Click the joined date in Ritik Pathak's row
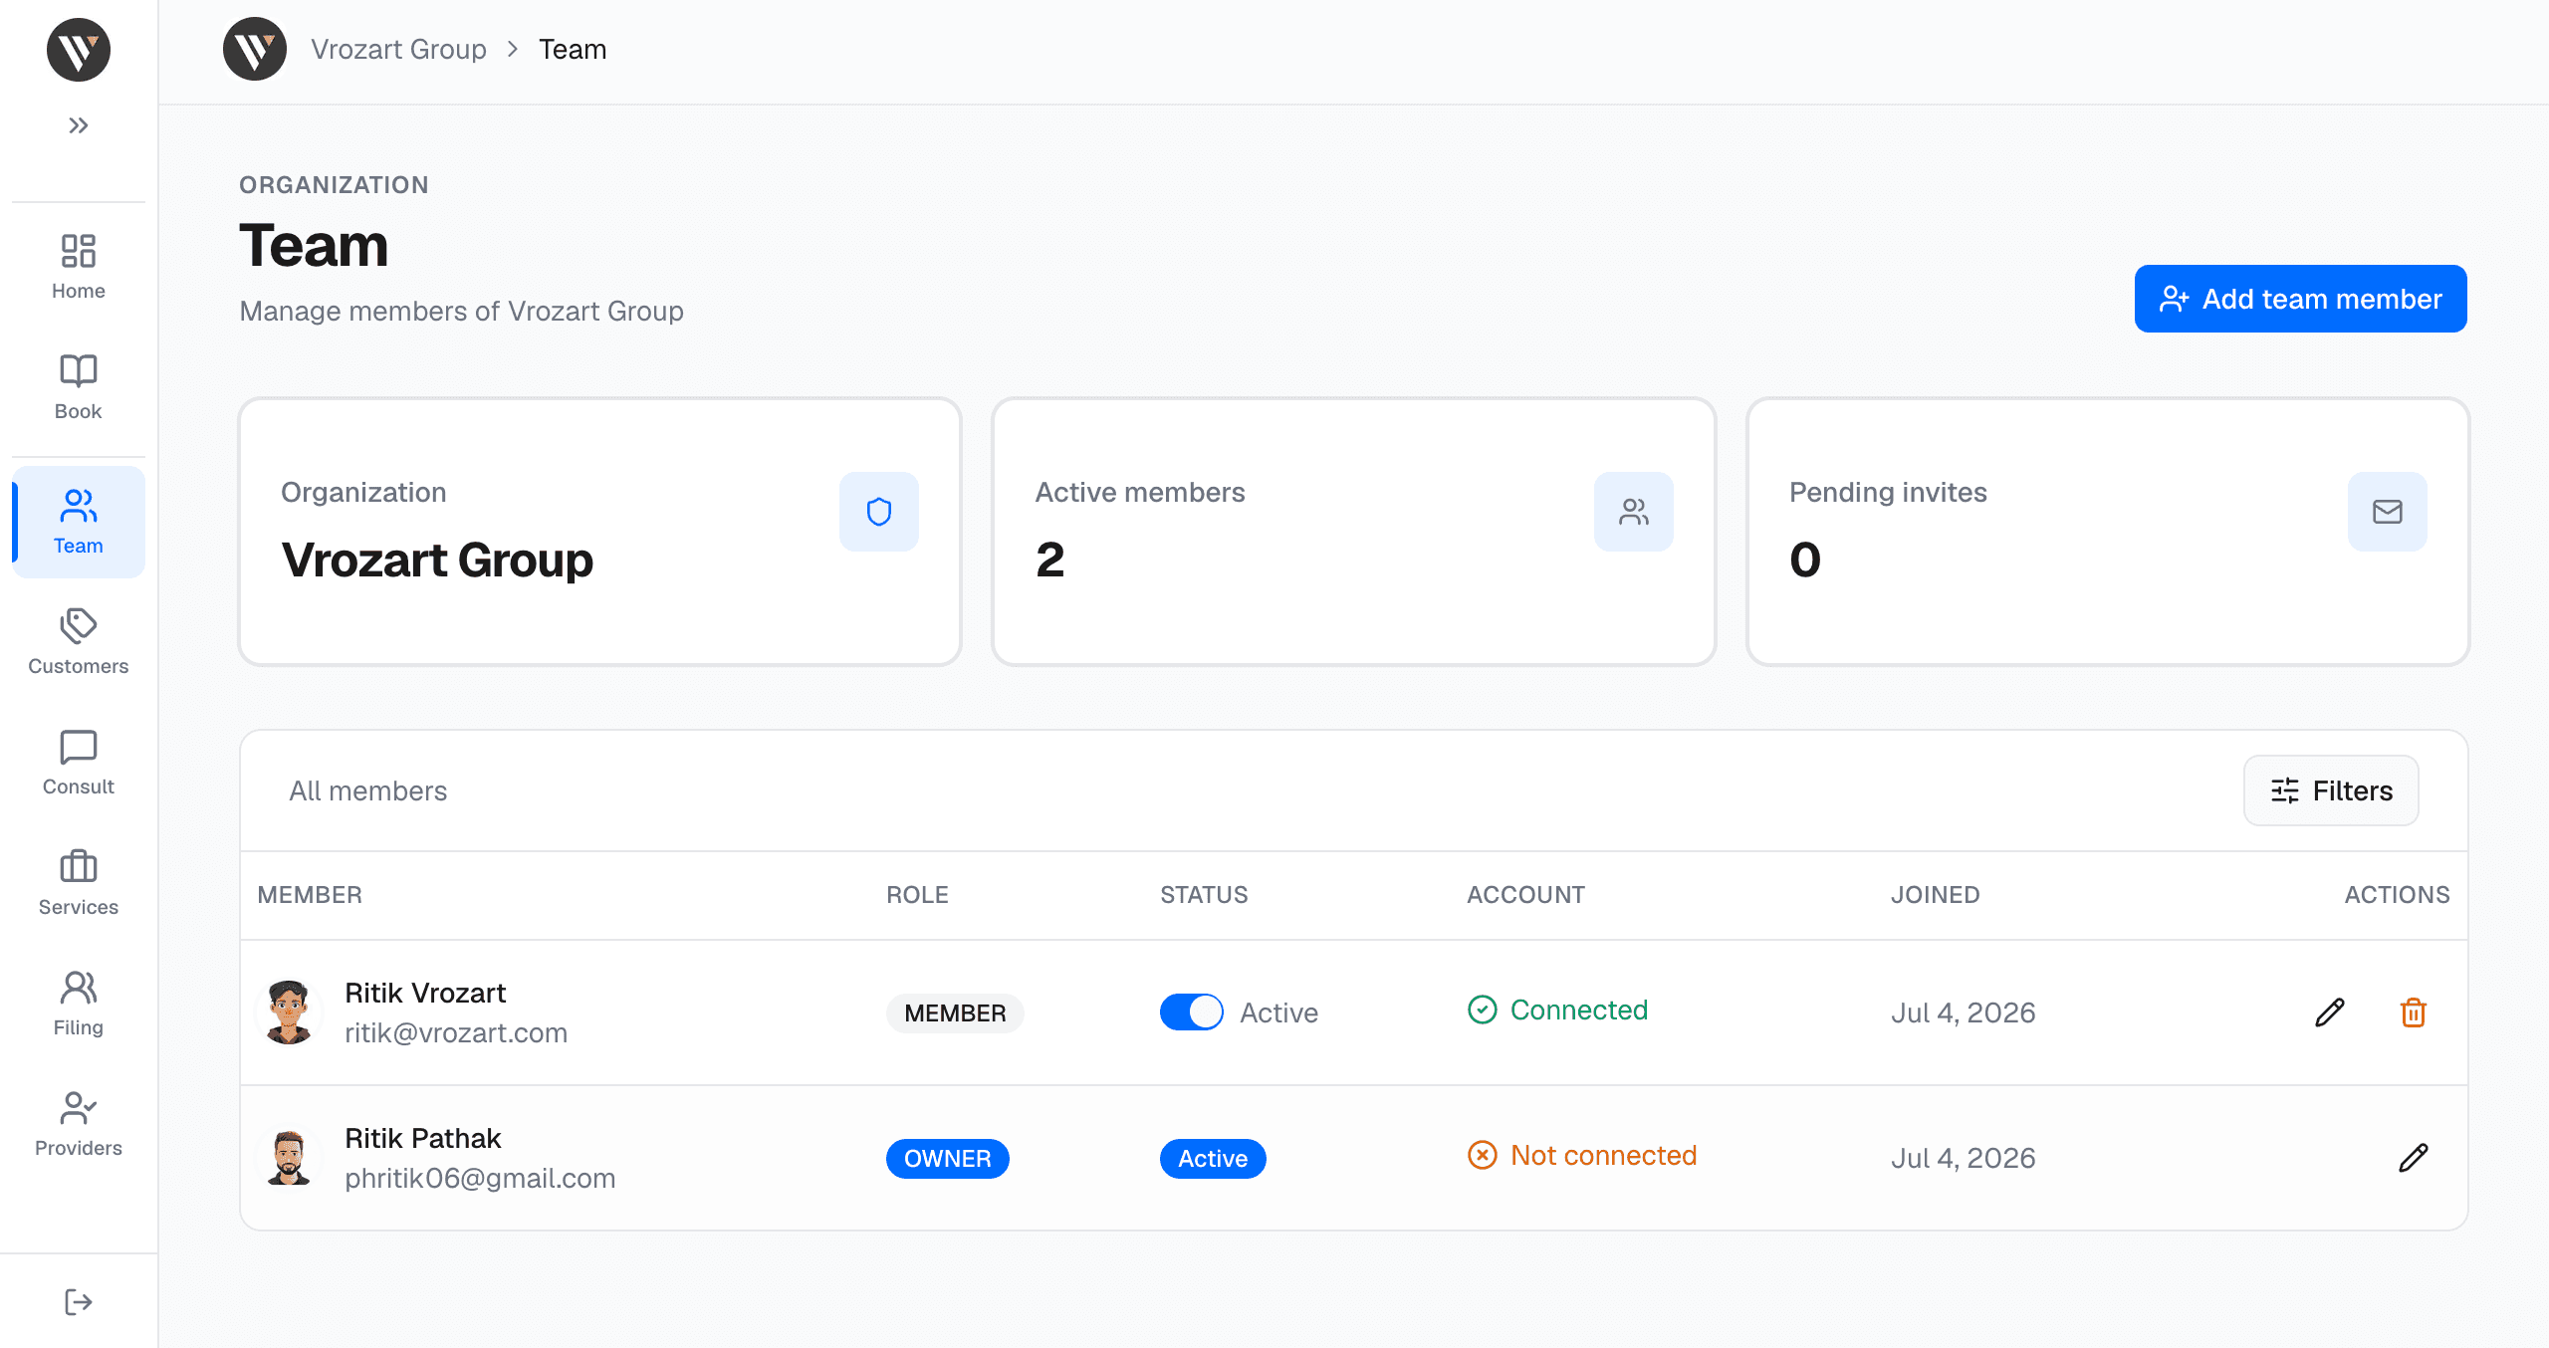Image resolution: width=2549 pixels, height=1348 pixels. (x=1964, y=1158)
